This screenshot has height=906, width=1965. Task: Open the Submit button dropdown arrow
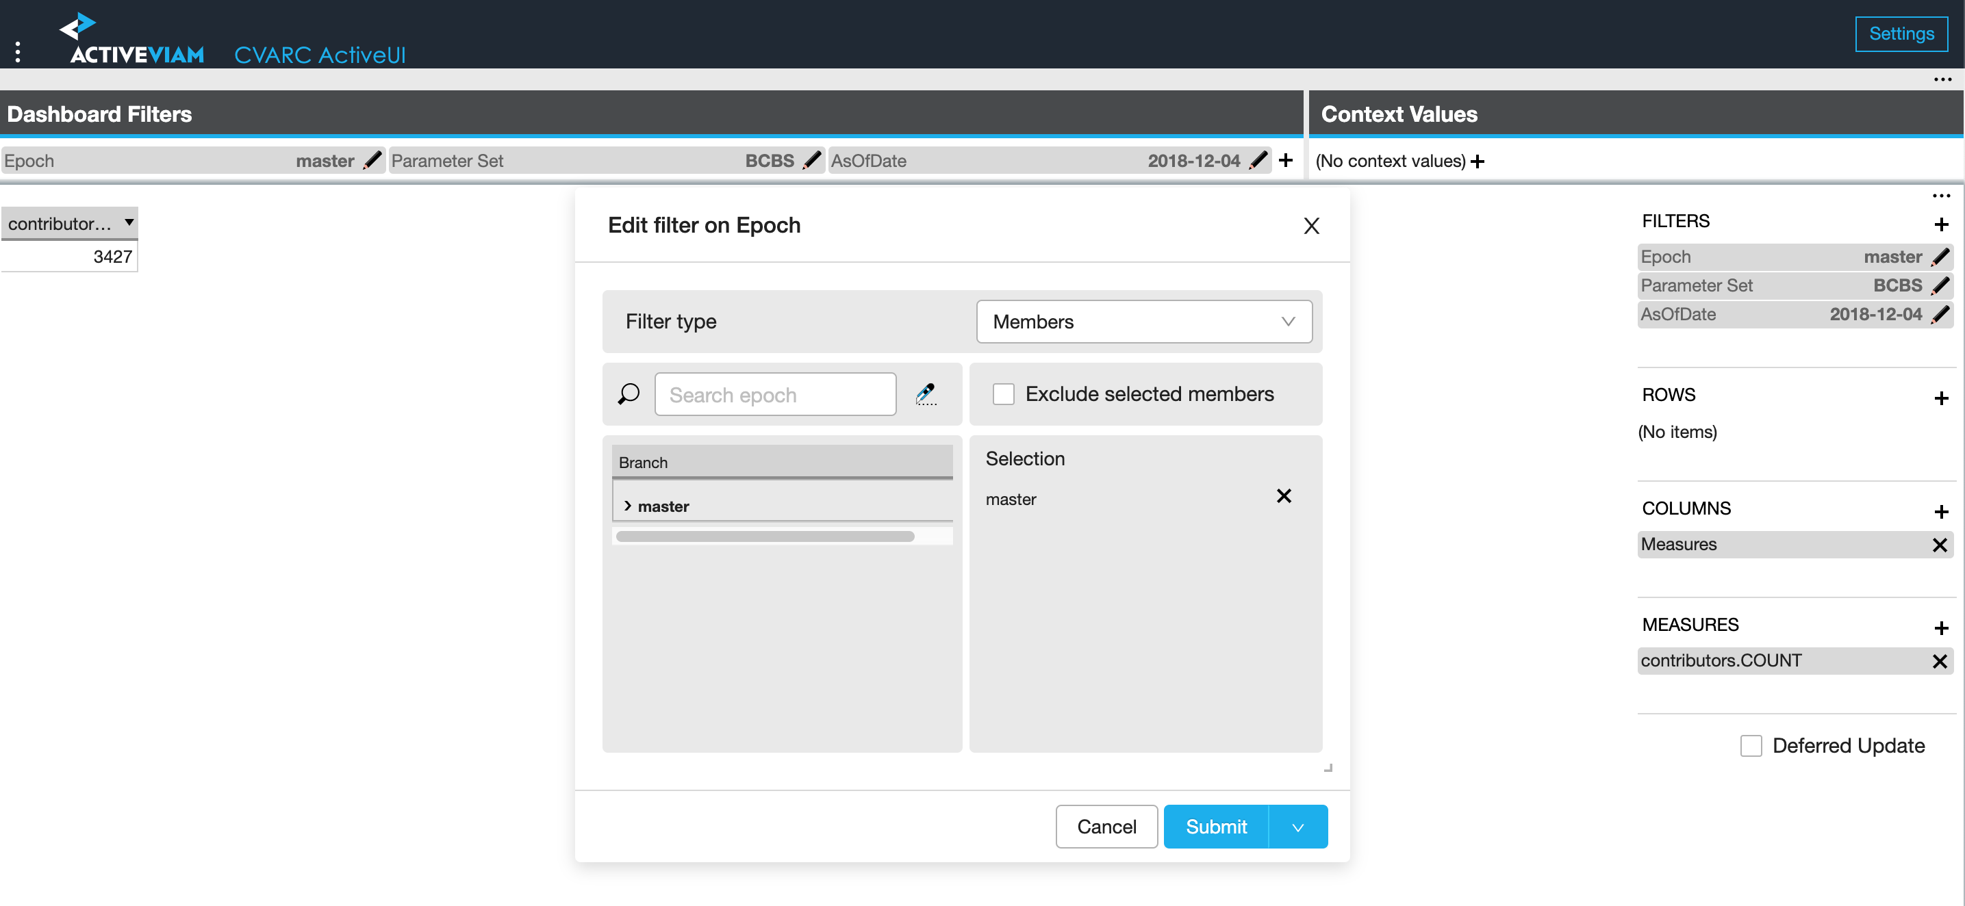[x=1297, y=827]
